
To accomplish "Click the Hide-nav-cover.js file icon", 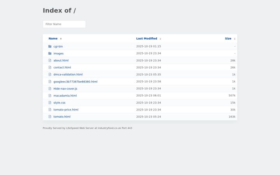I will (x=50, y=89).
